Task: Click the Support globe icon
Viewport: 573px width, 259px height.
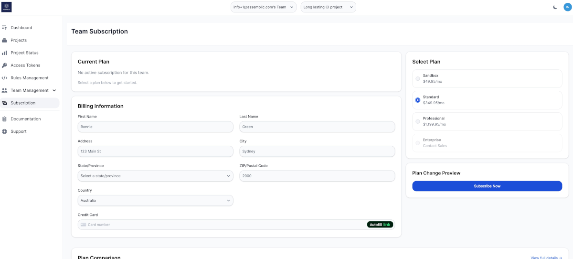Action: coord(4,131)
